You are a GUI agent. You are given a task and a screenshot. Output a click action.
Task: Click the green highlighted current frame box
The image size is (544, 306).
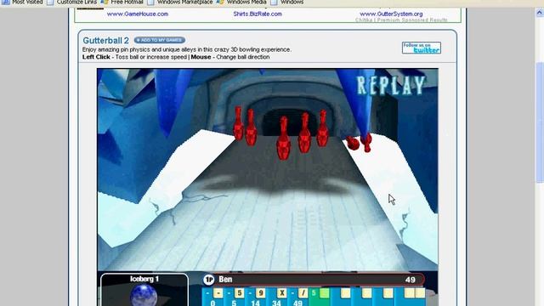(324, 293)
